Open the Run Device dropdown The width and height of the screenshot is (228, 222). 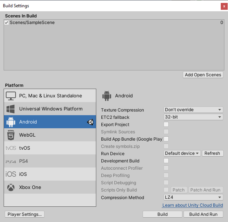tap(182, 153)
